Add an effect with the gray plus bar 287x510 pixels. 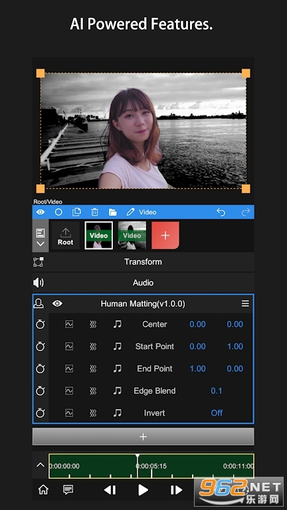[143, 436]
